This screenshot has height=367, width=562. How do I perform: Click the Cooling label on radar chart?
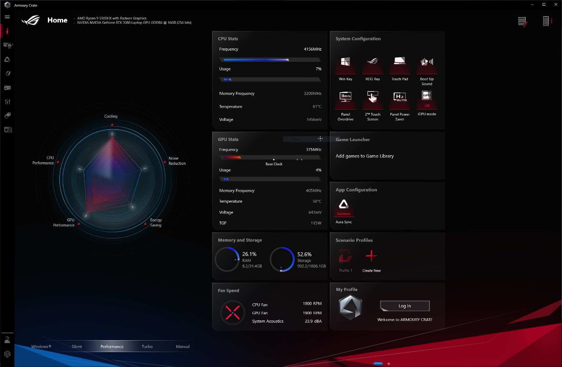pyautogui.click(x=111, y=116)
